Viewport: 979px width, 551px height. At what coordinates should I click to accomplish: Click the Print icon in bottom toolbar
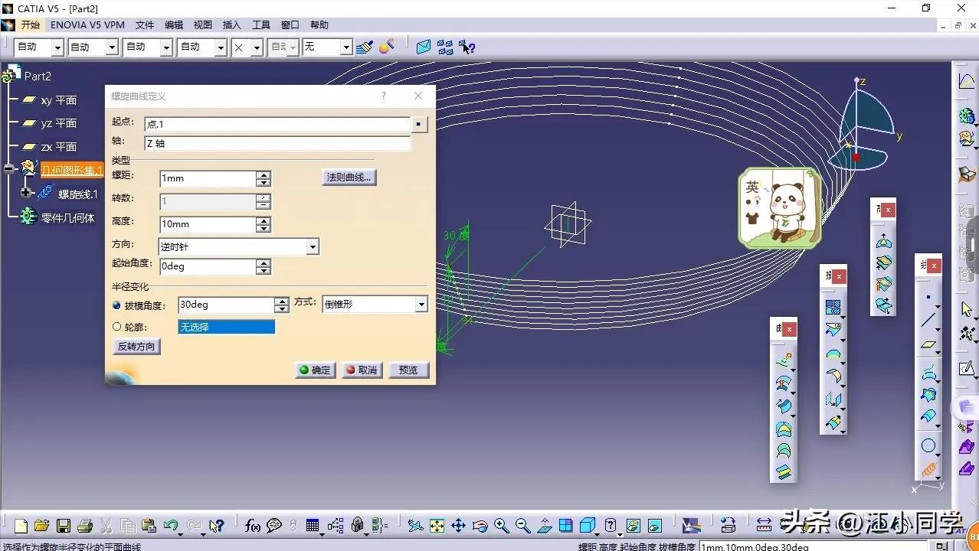coord(84,526)
